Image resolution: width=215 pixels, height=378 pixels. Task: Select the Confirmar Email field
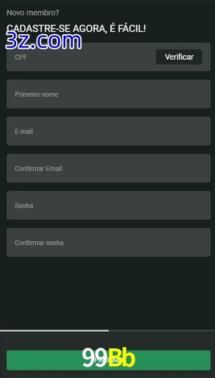[x=109, y=168]
